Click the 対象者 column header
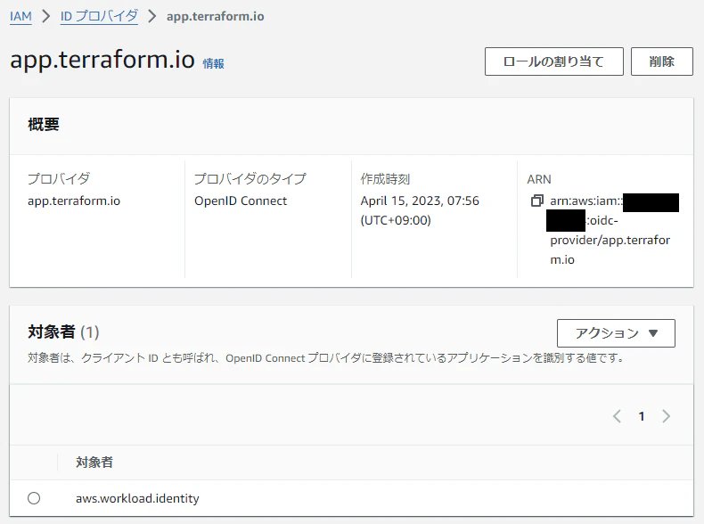 point(94,462)
